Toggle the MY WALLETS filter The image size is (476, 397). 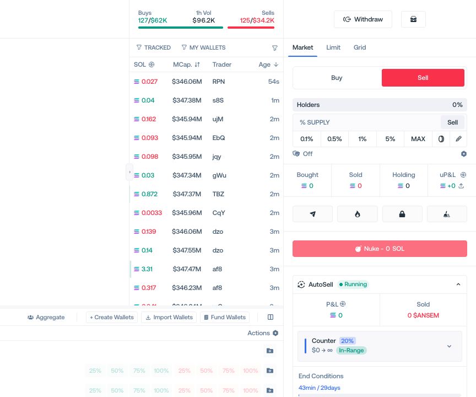coord(203,47)
